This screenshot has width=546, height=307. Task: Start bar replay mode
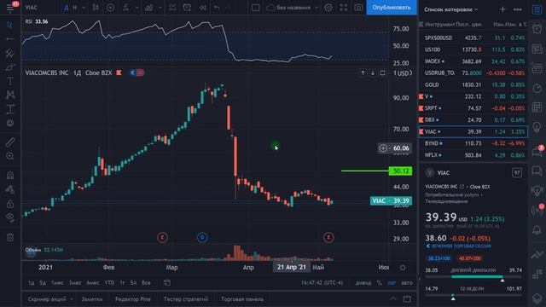202,8
